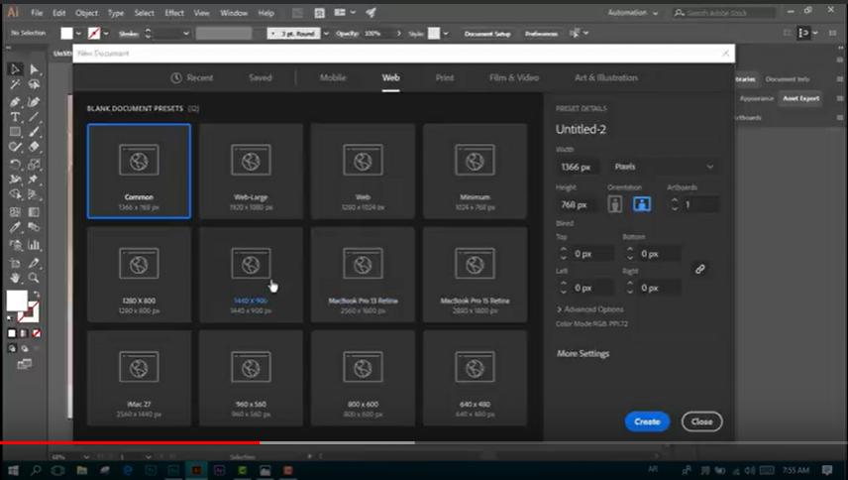Open the Recent tab
This screenshot has width=848, height=480.
click(x=192, y=77)
